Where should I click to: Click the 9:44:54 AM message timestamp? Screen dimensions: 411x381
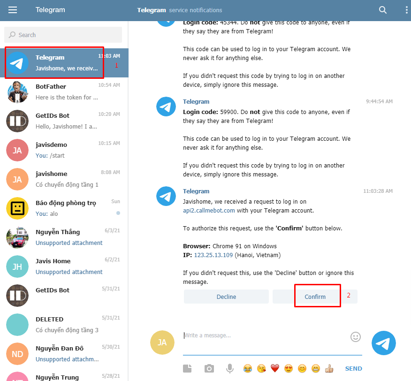pyautogui.click(x=379, y=101)
